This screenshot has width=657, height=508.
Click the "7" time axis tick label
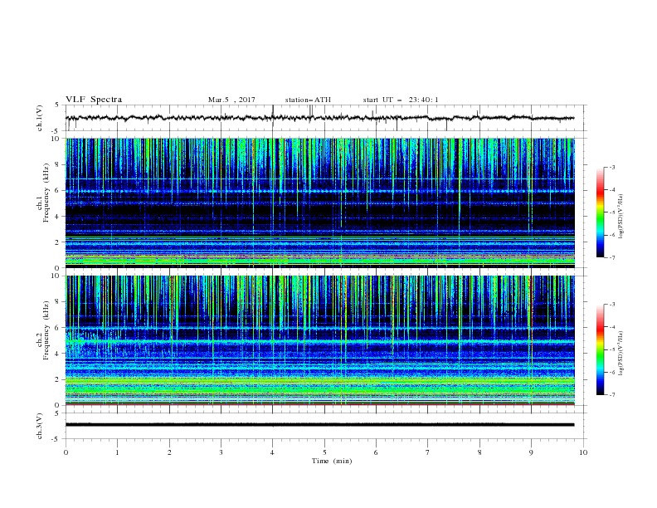click(x=428, y=452)
